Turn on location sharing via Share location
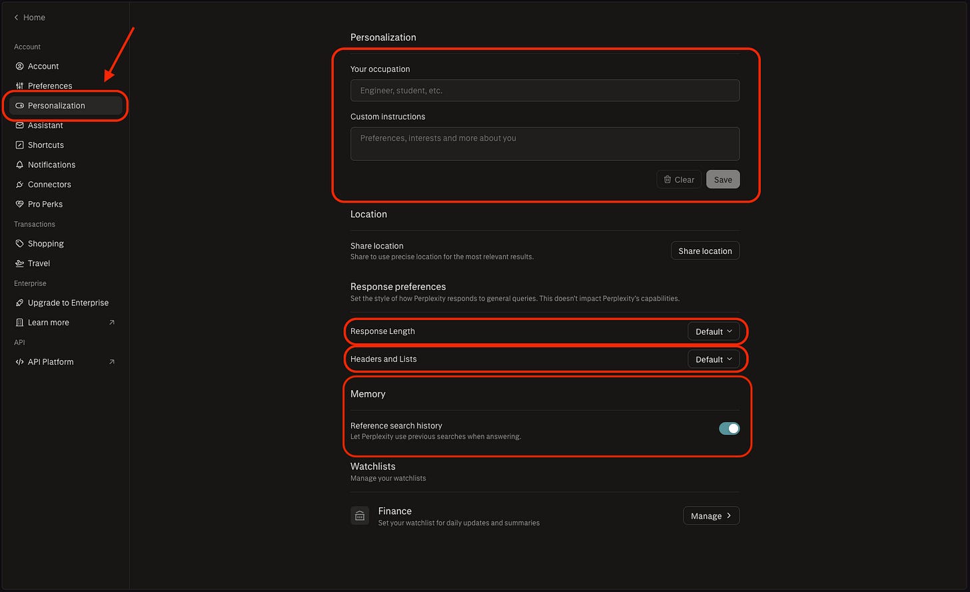Image resolution: width=970 pixels, height=592 pixels. click(705, 251)
